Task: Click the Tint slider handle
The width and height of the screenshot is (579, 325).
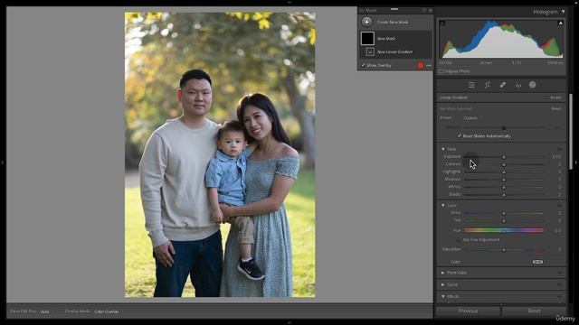Action: pyautogui.click(x=504, y=220)
